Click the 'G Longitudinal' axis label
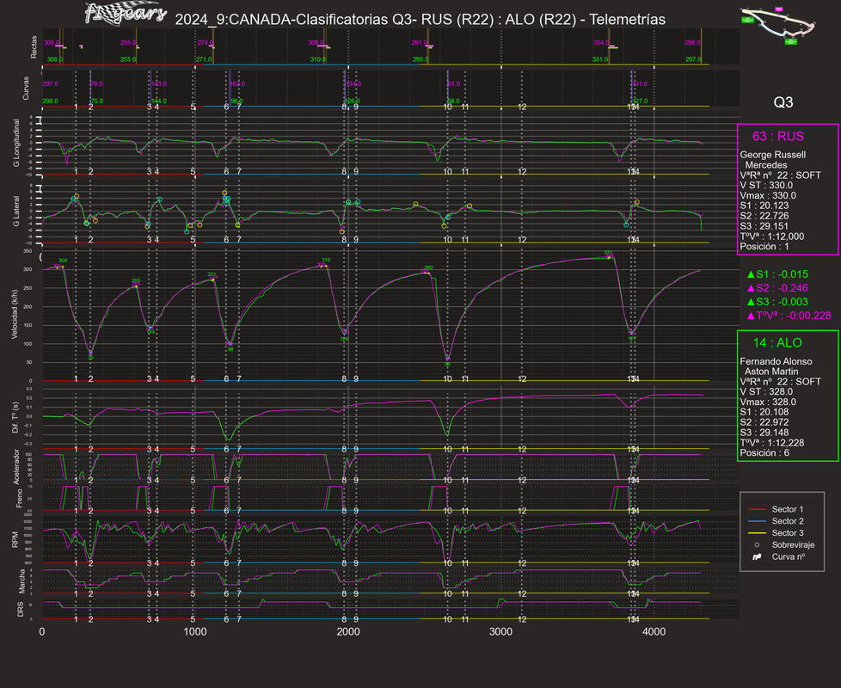The width and height of the screenshot is (841, 688). point(16,143)
